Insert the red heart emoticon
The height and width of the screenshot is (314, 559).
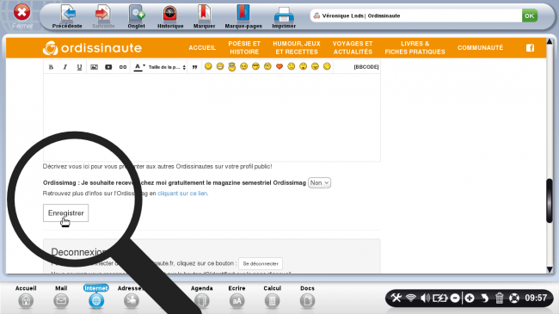click(279, 66)
